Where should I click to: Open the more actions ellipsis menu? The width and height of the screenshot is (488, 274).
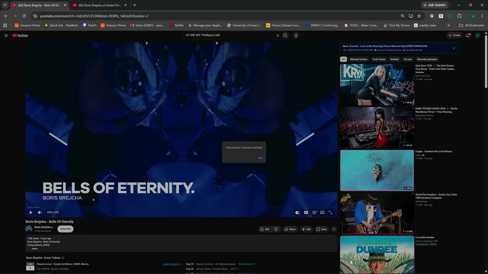tap(334, 229)
